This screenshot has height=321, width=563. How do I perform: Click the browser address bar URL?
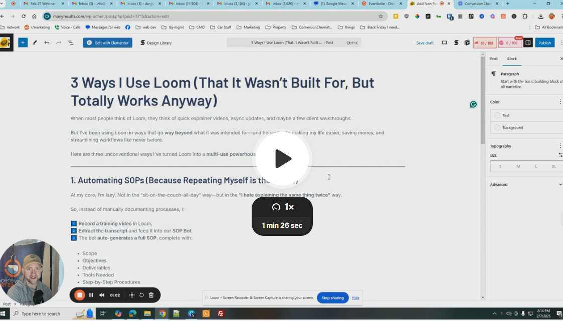coord(111,16)
